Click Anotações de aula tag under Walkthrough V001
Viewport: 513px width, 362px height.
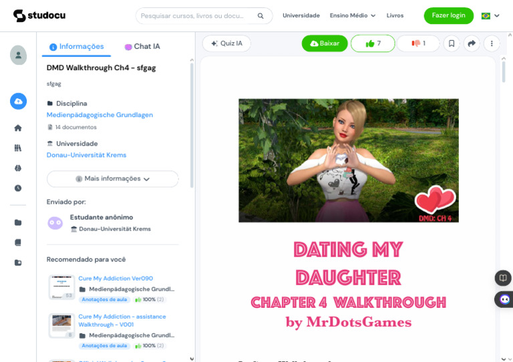pos(104,346)
